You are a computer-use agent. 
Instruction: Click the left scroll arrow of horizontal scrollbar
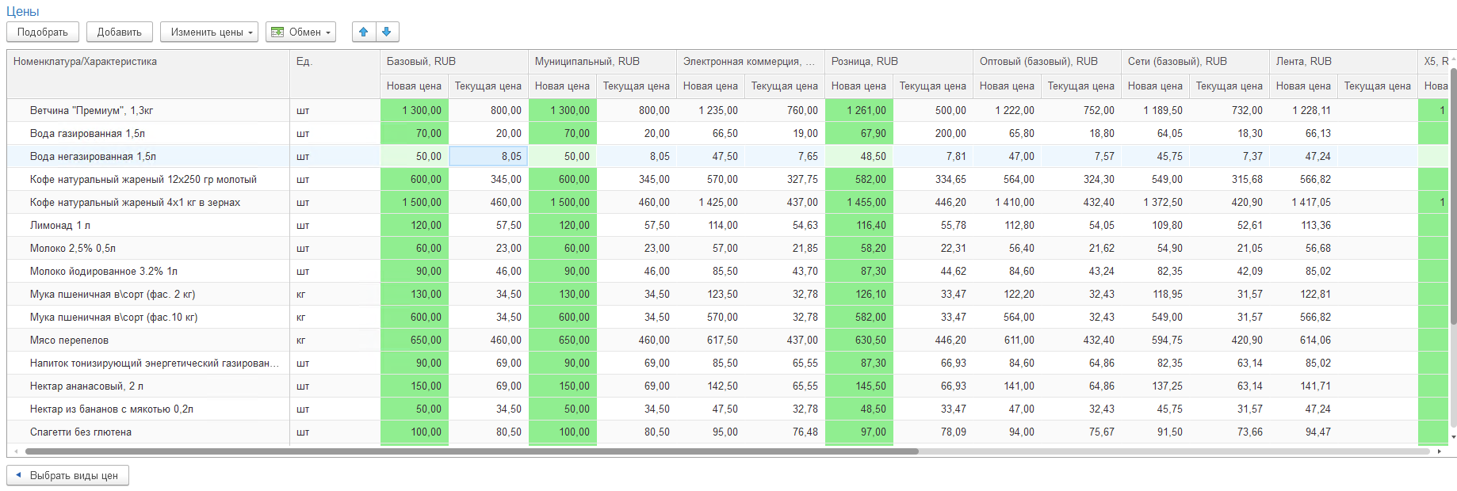[16, 451]
